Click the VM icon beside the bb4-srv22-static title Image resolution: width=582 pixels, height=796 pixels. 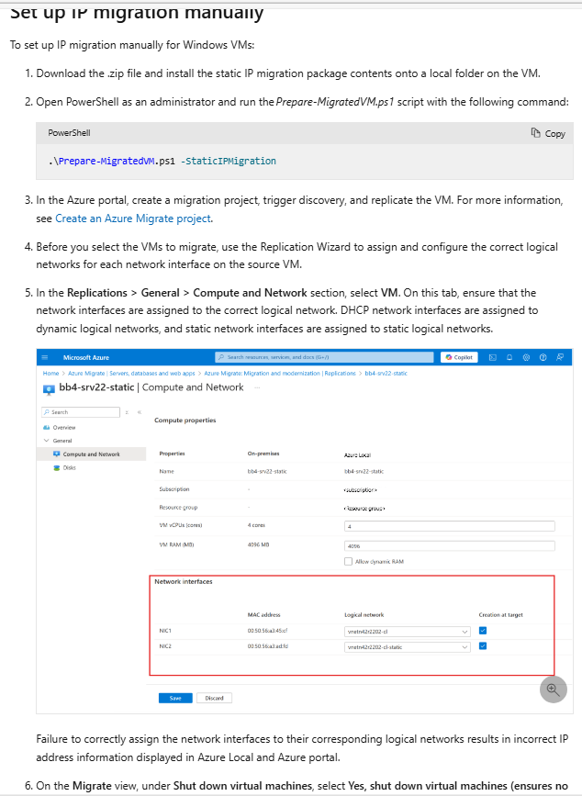click(49, 389)
